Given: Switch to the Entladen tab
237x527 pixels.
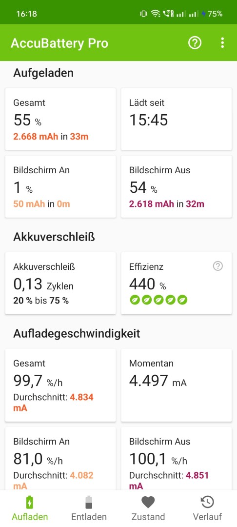Looking at the screenshot, I should [89, 508].
